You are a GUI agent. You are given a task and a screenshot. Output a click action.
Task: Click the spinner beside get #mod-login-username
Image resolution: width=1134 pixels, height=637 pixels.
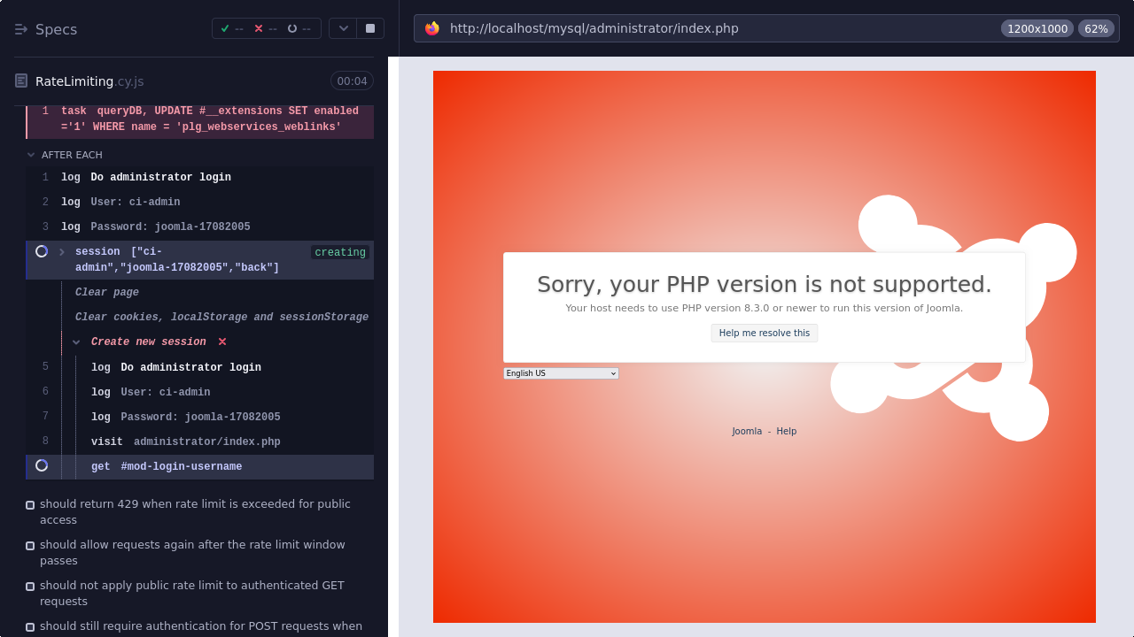click(42, 465)
